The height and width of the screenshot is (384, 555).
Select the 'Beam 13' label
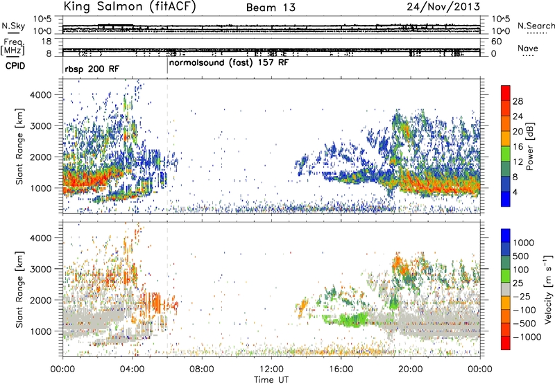[271, 8]
